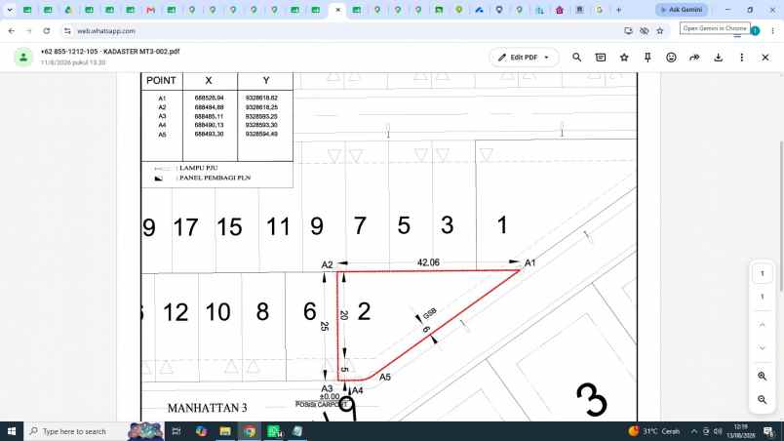Open the green spreadsheet app on taskbar
784x441 pixels.
(x=273, y=431)
